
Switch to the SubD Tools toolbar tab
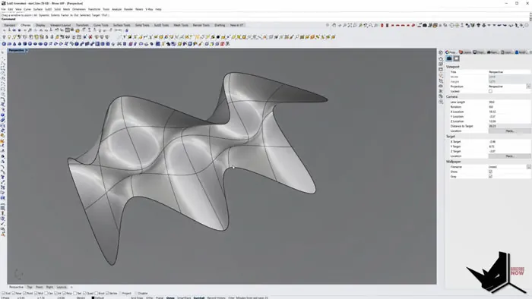(x=161, y=25)
